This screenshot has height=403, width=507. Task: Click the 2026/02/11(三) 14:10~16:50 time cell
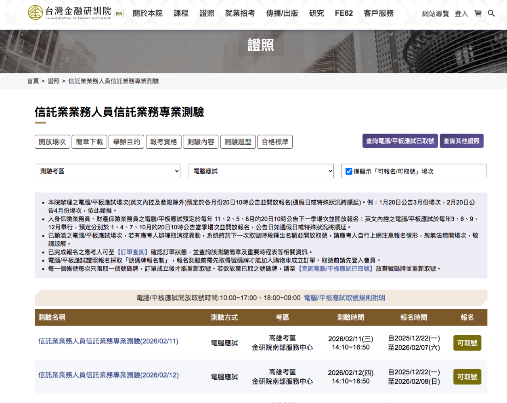tap(351, 343)
